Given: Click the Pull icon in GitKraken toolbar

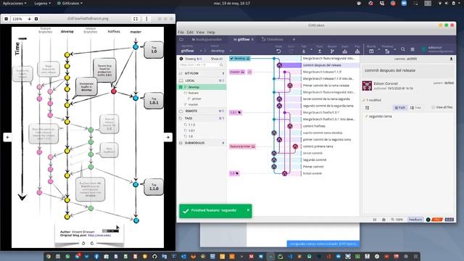Looking at the screenshot, I should pos(304,51).
